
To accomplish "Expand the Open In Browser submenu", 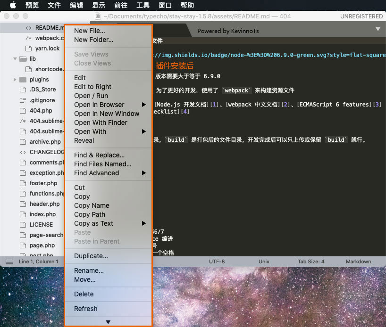I will coord(144,105).
